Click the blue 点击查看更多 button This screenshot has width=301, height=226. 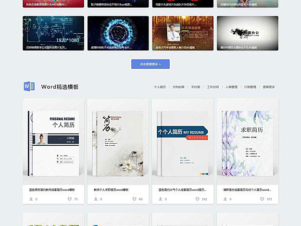(x=150, y=64)
